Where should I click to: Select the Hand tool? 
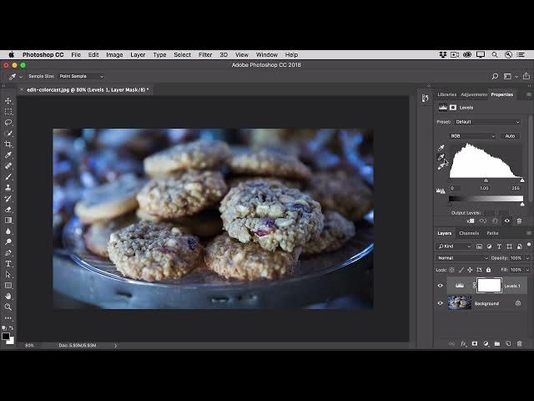tap(8, 296)
